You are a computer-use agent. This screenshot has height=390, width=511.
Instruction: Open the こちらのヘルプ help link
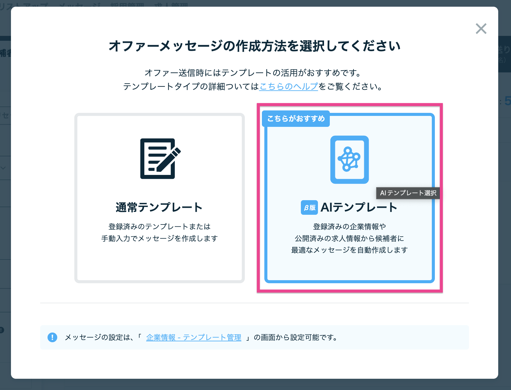[x=288, y=86]
